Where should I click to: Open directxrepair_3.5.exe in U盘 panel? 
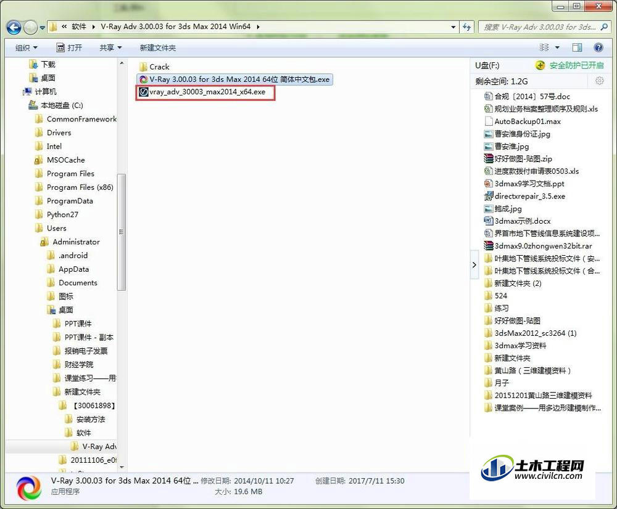[524, 196]
